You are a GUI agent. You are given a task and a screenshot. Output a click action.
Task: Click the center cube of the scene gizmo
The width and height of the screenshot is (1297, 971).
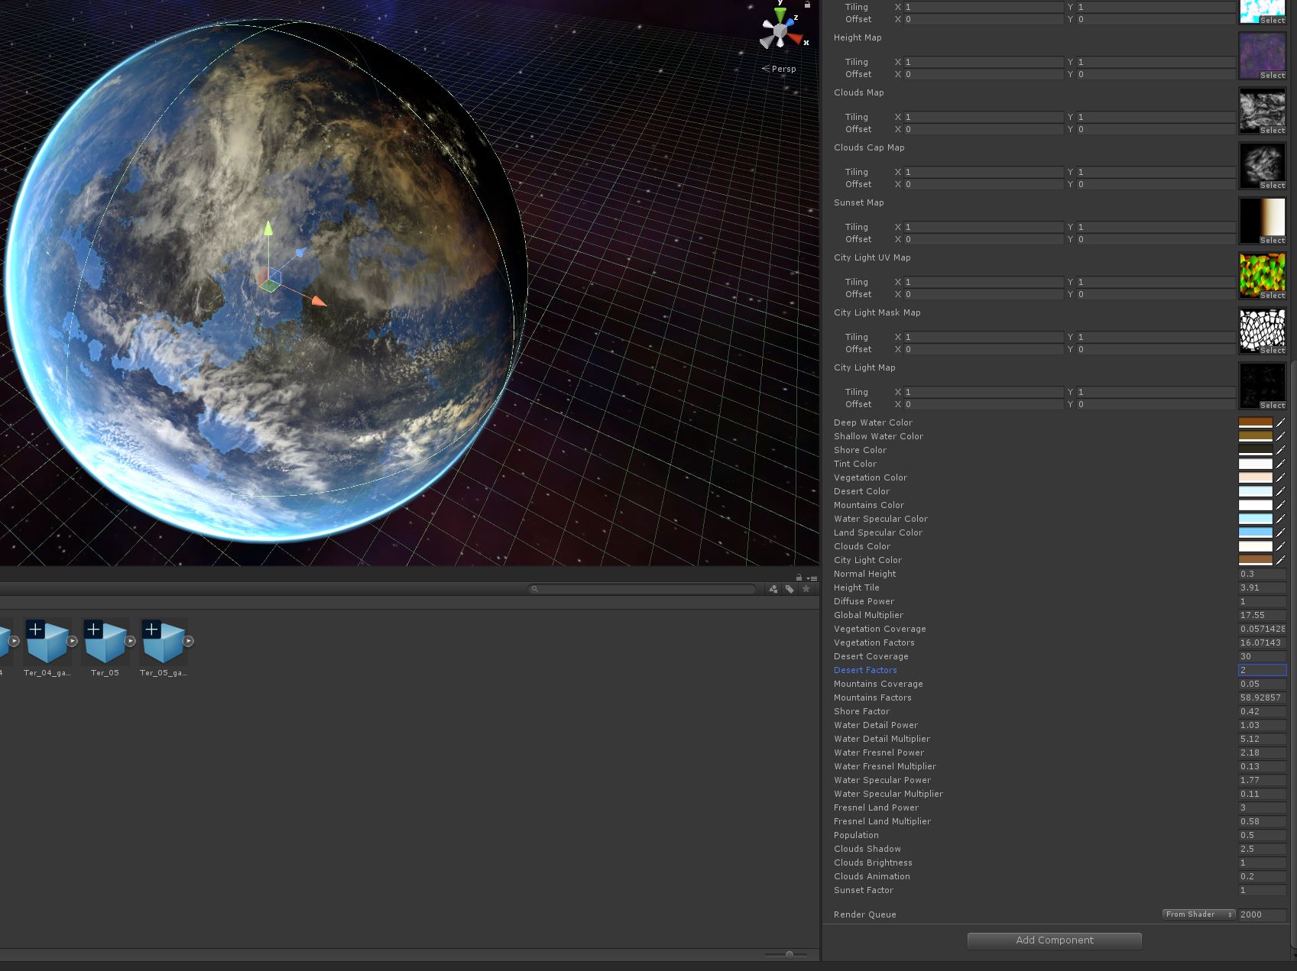(780, 29)
